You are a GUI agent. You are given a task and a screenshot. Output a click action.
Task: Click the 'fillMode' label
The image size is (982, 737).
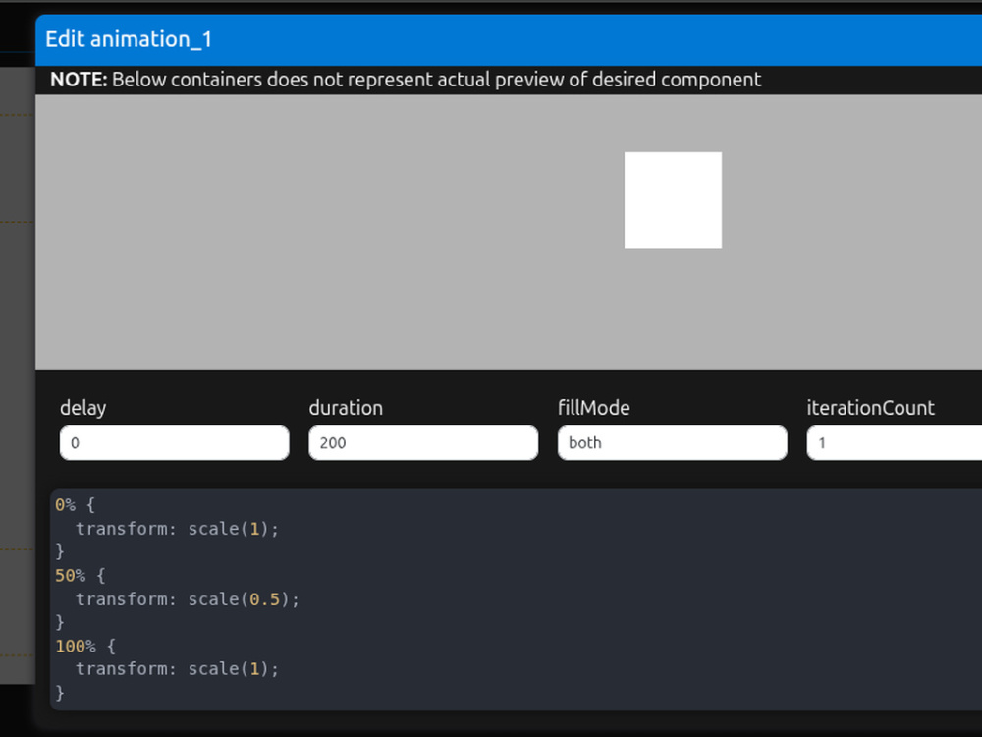click(x=594, y=408)
